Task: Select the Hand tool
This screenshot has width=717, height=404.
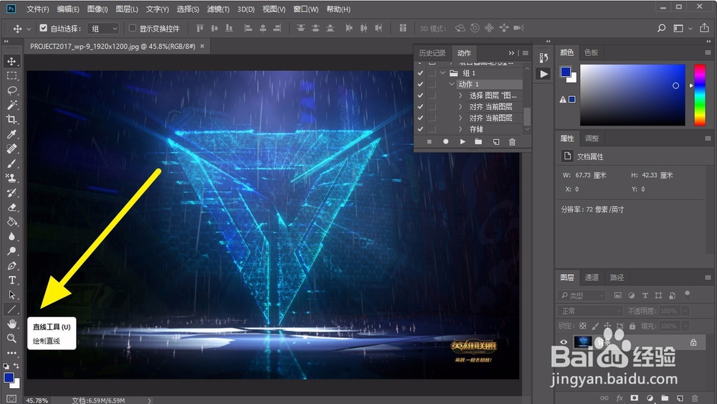Action: 12,324
